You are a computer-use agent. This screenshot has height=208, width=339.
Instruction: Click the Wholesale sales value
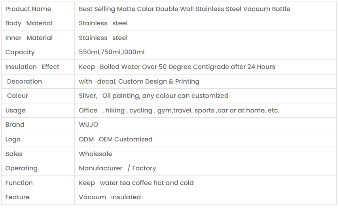(x=95, y=154)
